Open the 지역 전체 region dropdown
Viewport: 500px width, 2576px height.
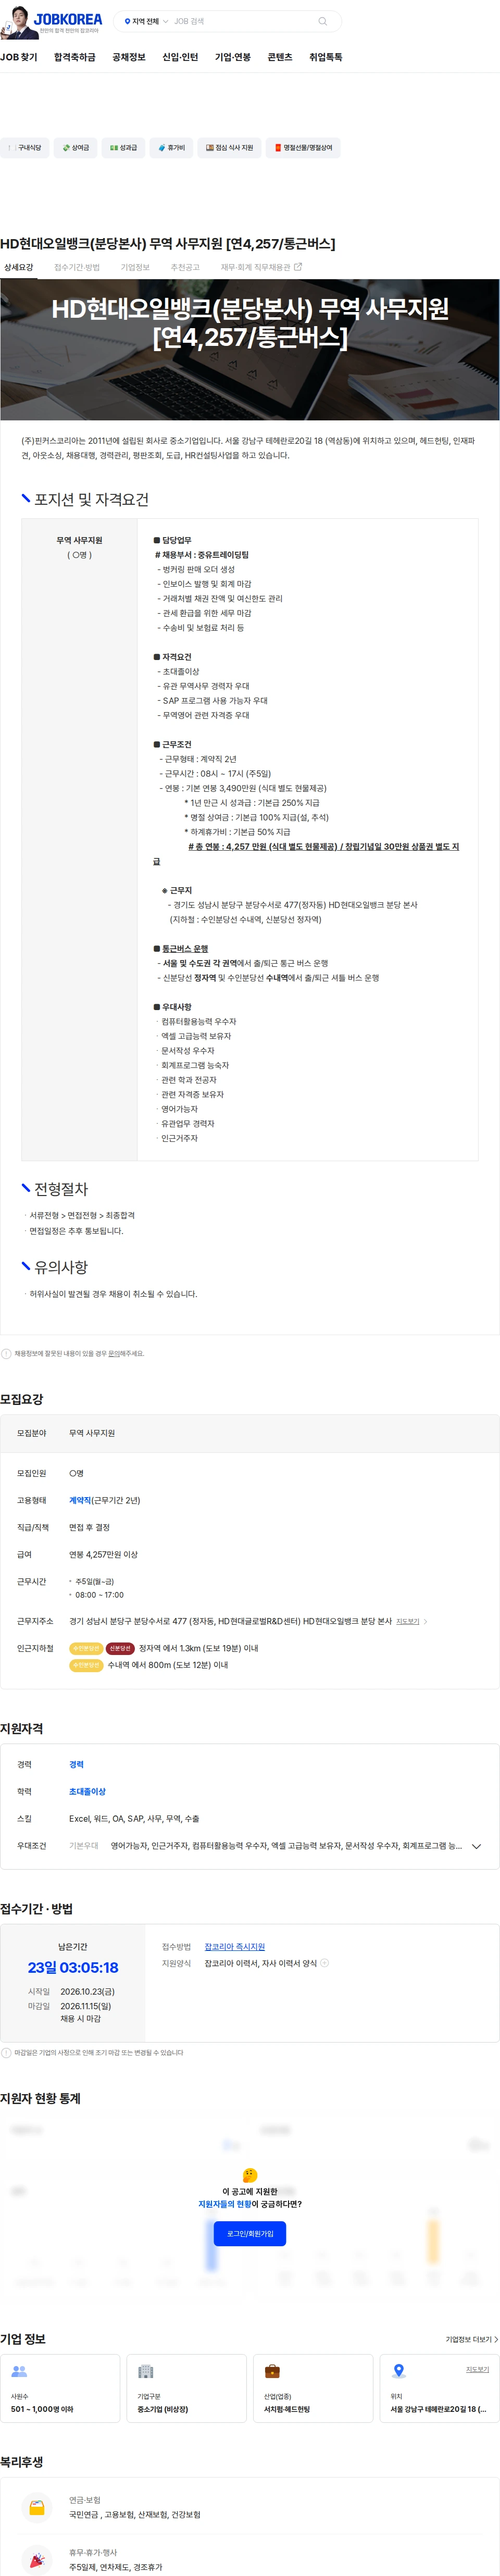click(x=146, y=21)
